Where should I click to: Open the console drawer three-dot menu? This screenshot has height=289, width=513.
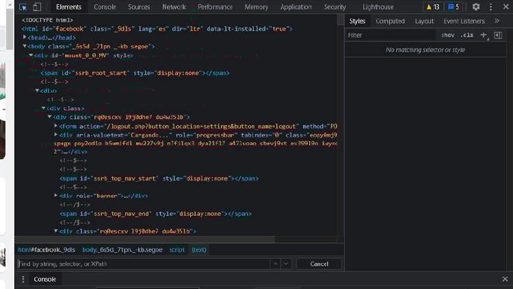pos(23,279)
